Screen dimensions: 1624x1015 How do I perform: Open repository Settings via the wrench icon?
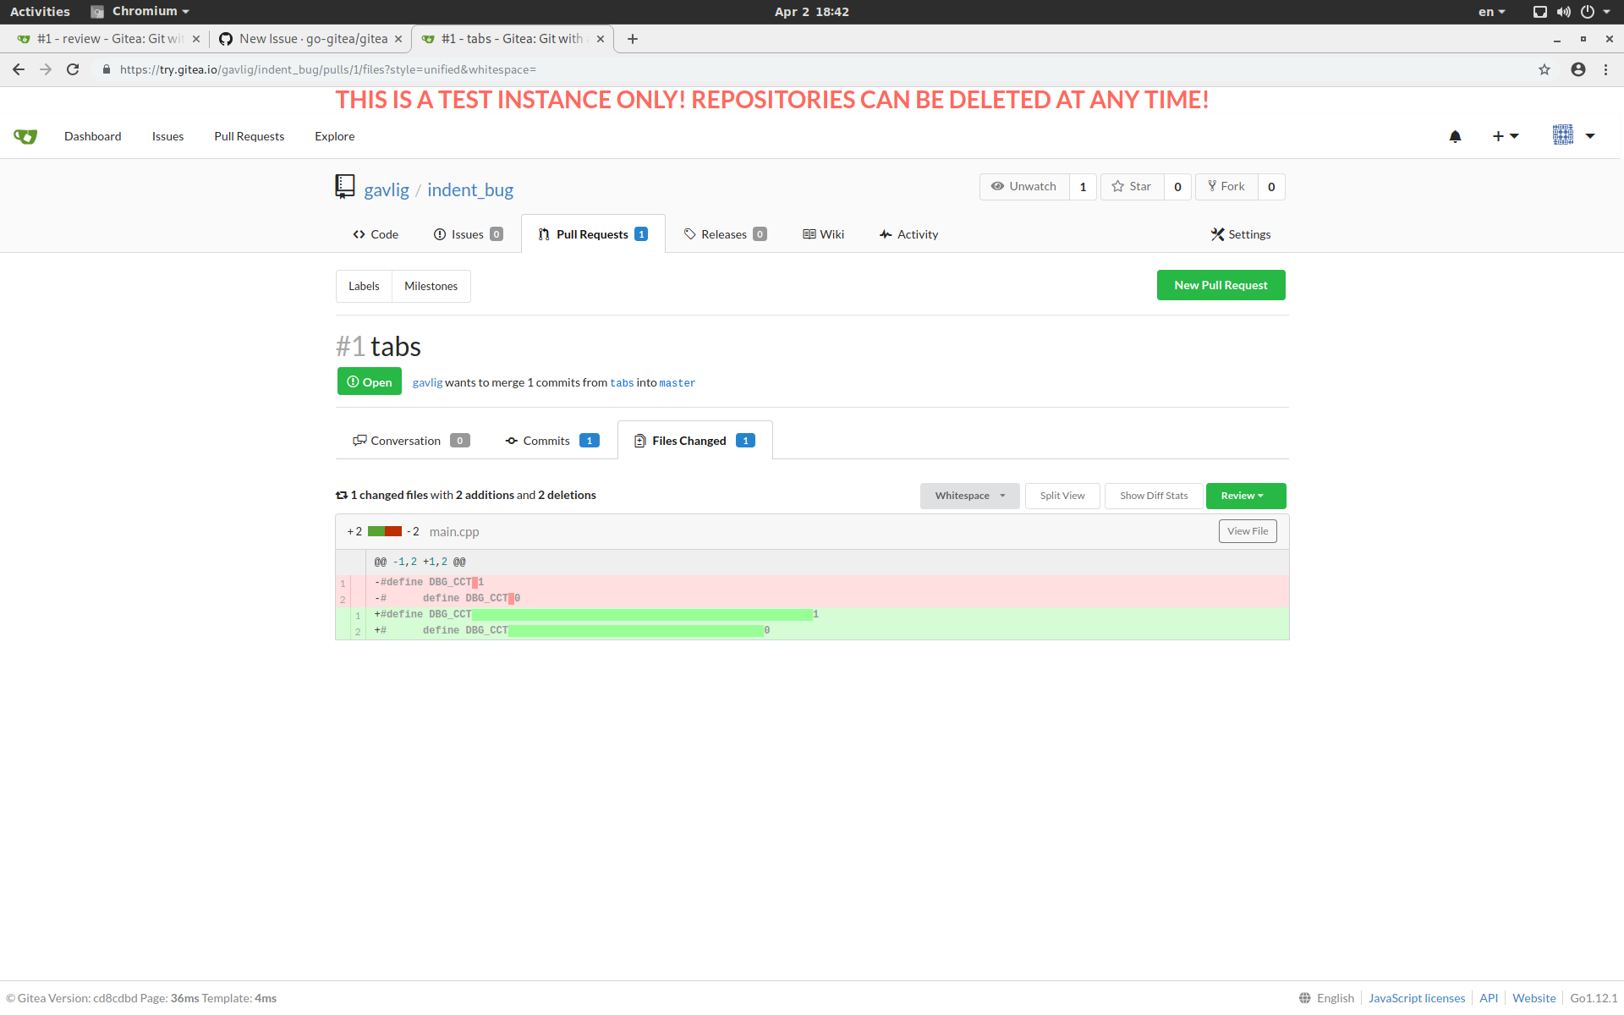(1240, 234)
